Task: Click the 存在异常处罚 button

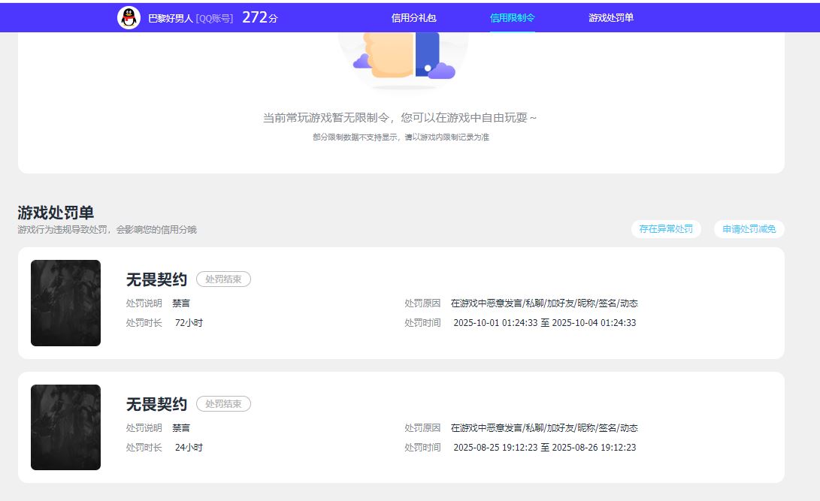Action: click(666, 229)
